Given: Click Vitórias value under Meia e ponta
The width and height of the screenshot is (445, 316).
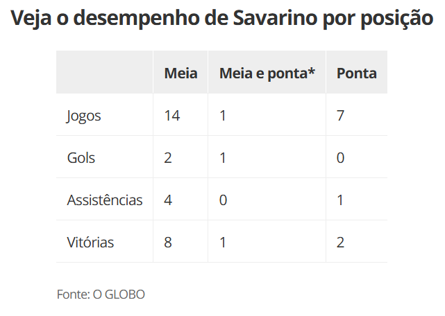Looking at the screenshot, I should point(224,243).
